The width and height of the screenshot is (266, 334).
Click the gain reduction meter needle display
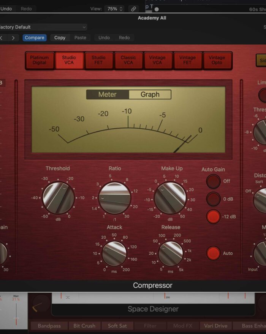pos(128,120)
